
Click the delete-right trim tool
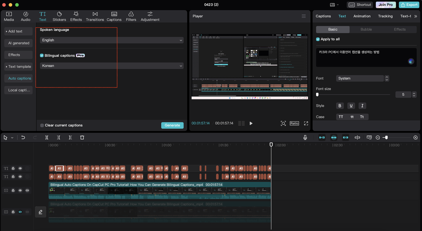click(x=70, y=138)
